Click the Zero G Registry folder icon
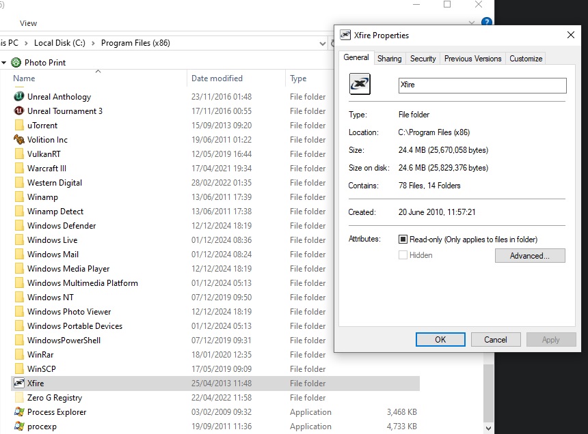The image size is (588, 434). click(x=19, y=397)
